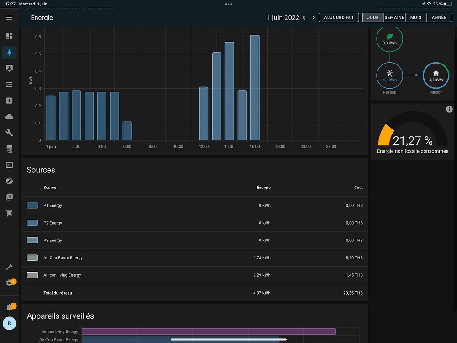Open the Overview dashboard icon in sidebar
Screen dimensions: 457x343
pos(9,37)
